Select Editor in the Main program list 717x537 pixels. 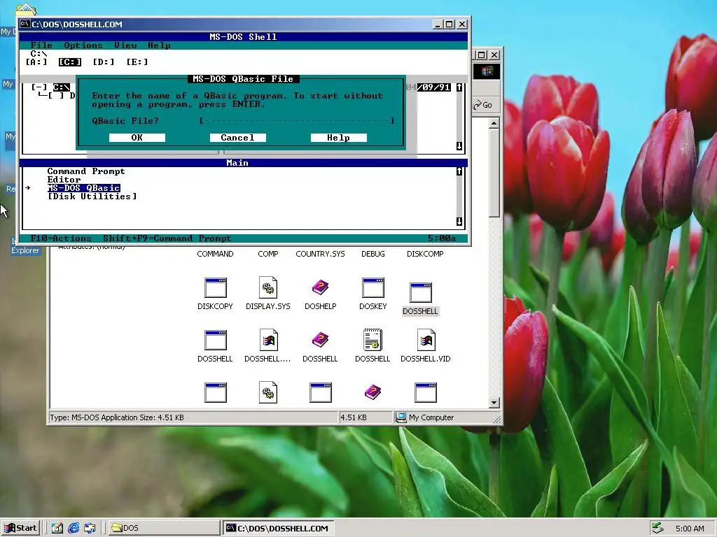click(64, 180)
